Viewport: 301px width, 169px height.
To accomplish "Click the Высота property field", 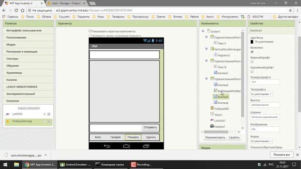I will point(265,105).
